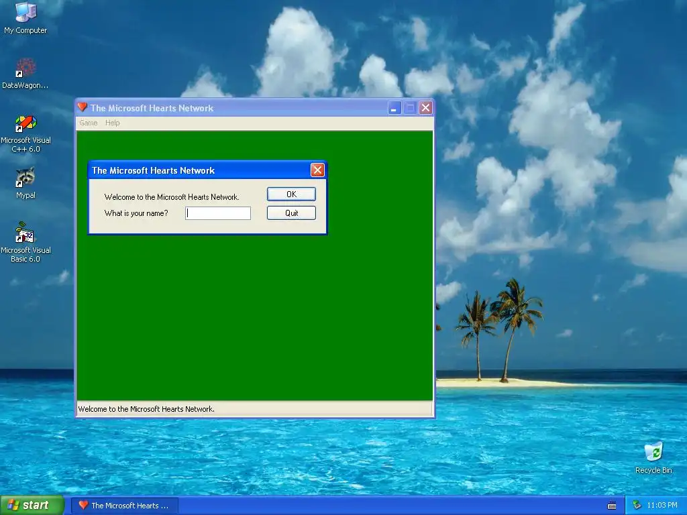
Task: Open the Windows Start menu
Action: (x=32, y=506)
